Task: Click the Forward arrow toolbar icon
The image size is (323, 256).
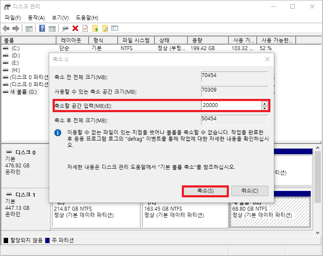Action: click(x=16, y=28)
